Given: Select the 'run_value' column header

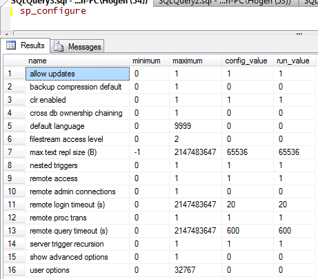Looking at the screenshot, I should click(x=295, y=61).
